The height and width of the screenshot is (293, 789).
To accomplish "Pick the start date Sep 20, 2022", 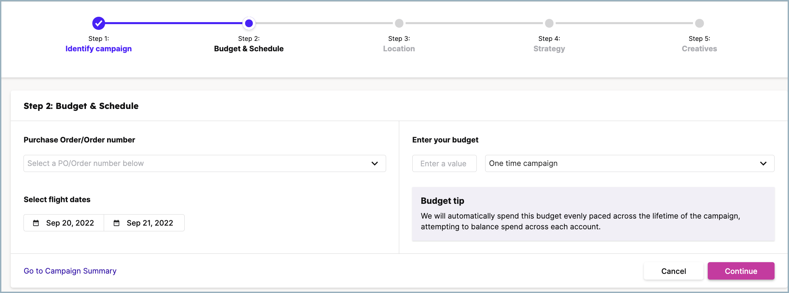I will [x=64, y=223].
